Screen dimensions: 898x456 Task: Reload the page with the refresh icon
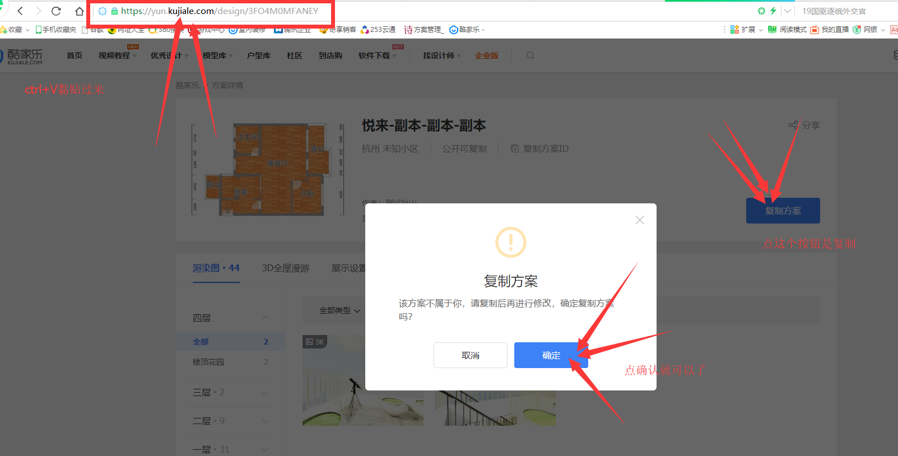click(x=56, y=11)
